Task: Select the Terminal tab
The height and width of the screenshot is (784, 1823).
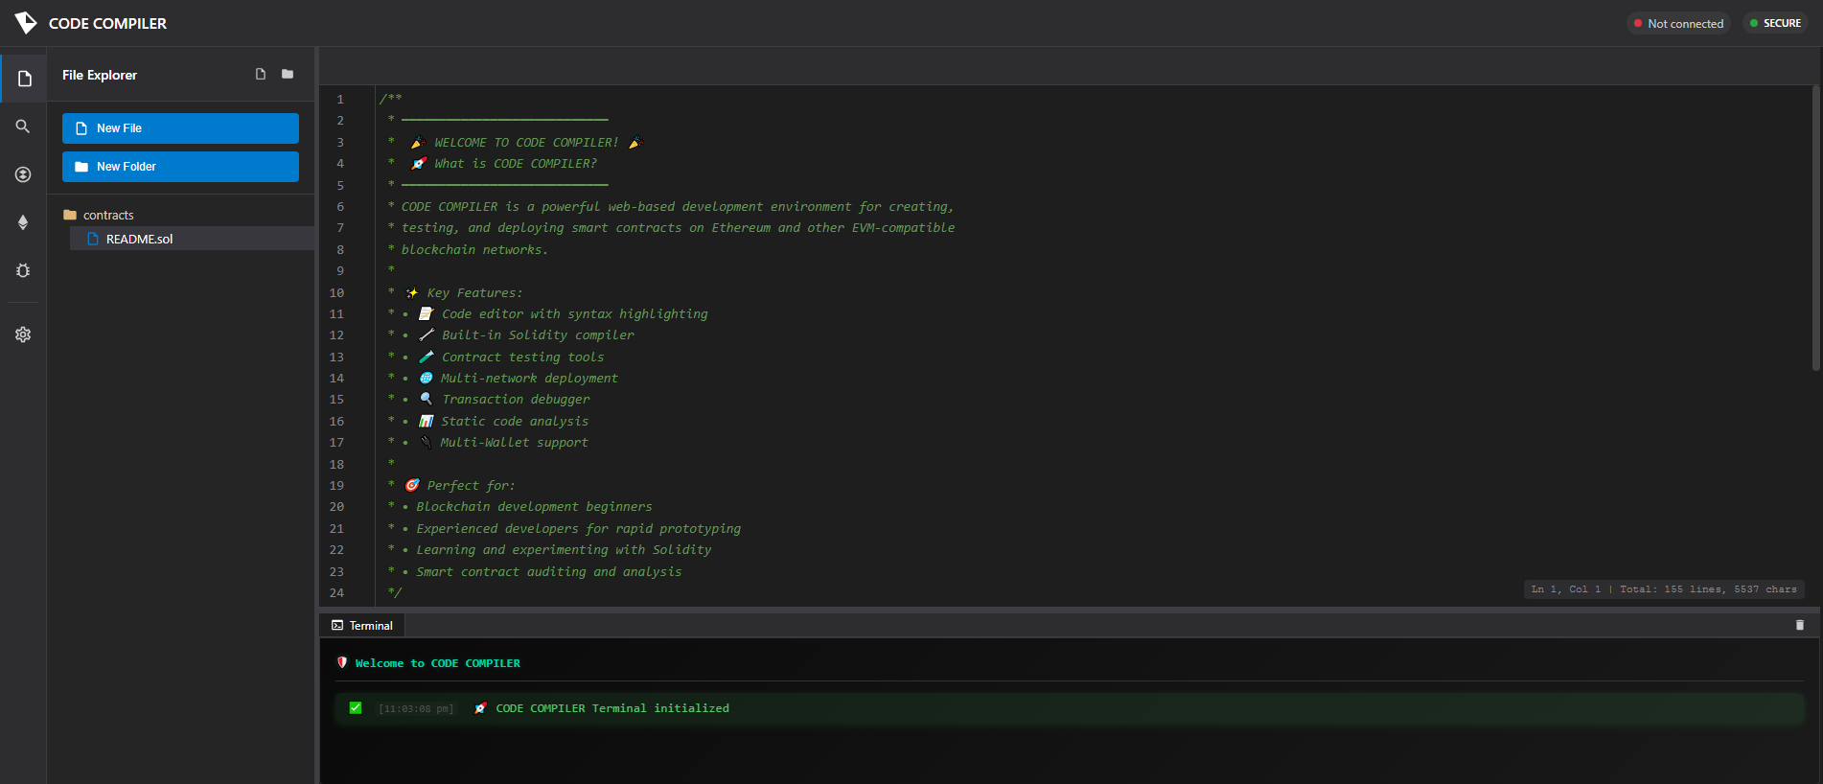Action: 362,625
